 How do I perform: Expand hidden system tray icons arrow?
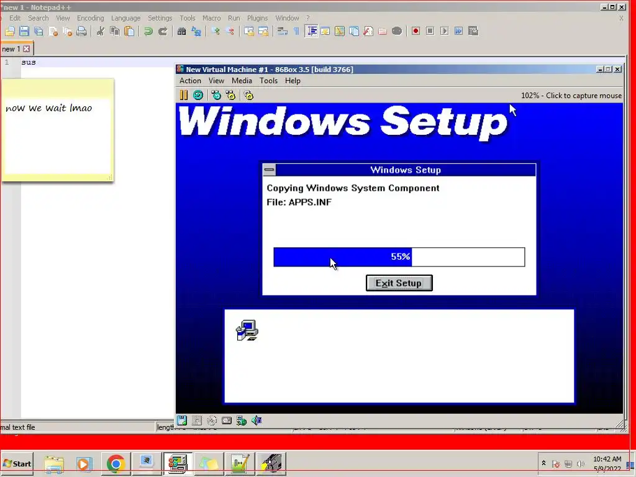[x=543, y=463]
